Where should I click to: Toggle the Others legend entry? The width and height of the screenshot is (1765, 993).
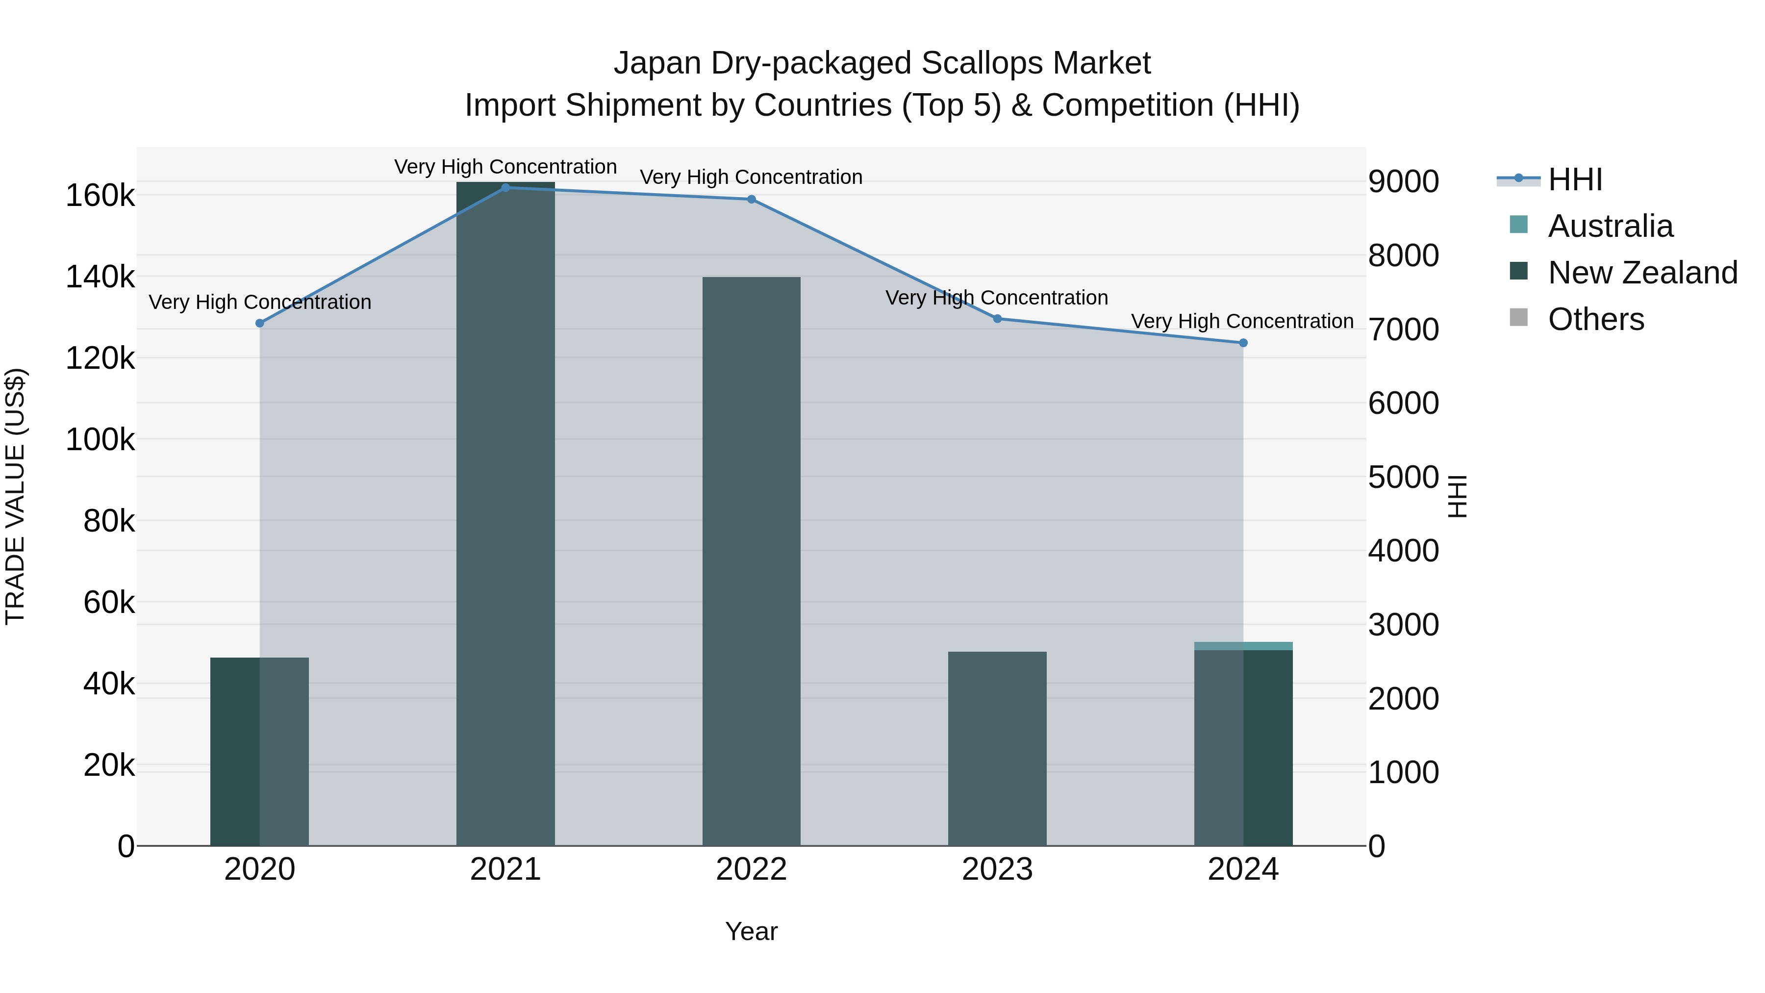point(1577,319)
